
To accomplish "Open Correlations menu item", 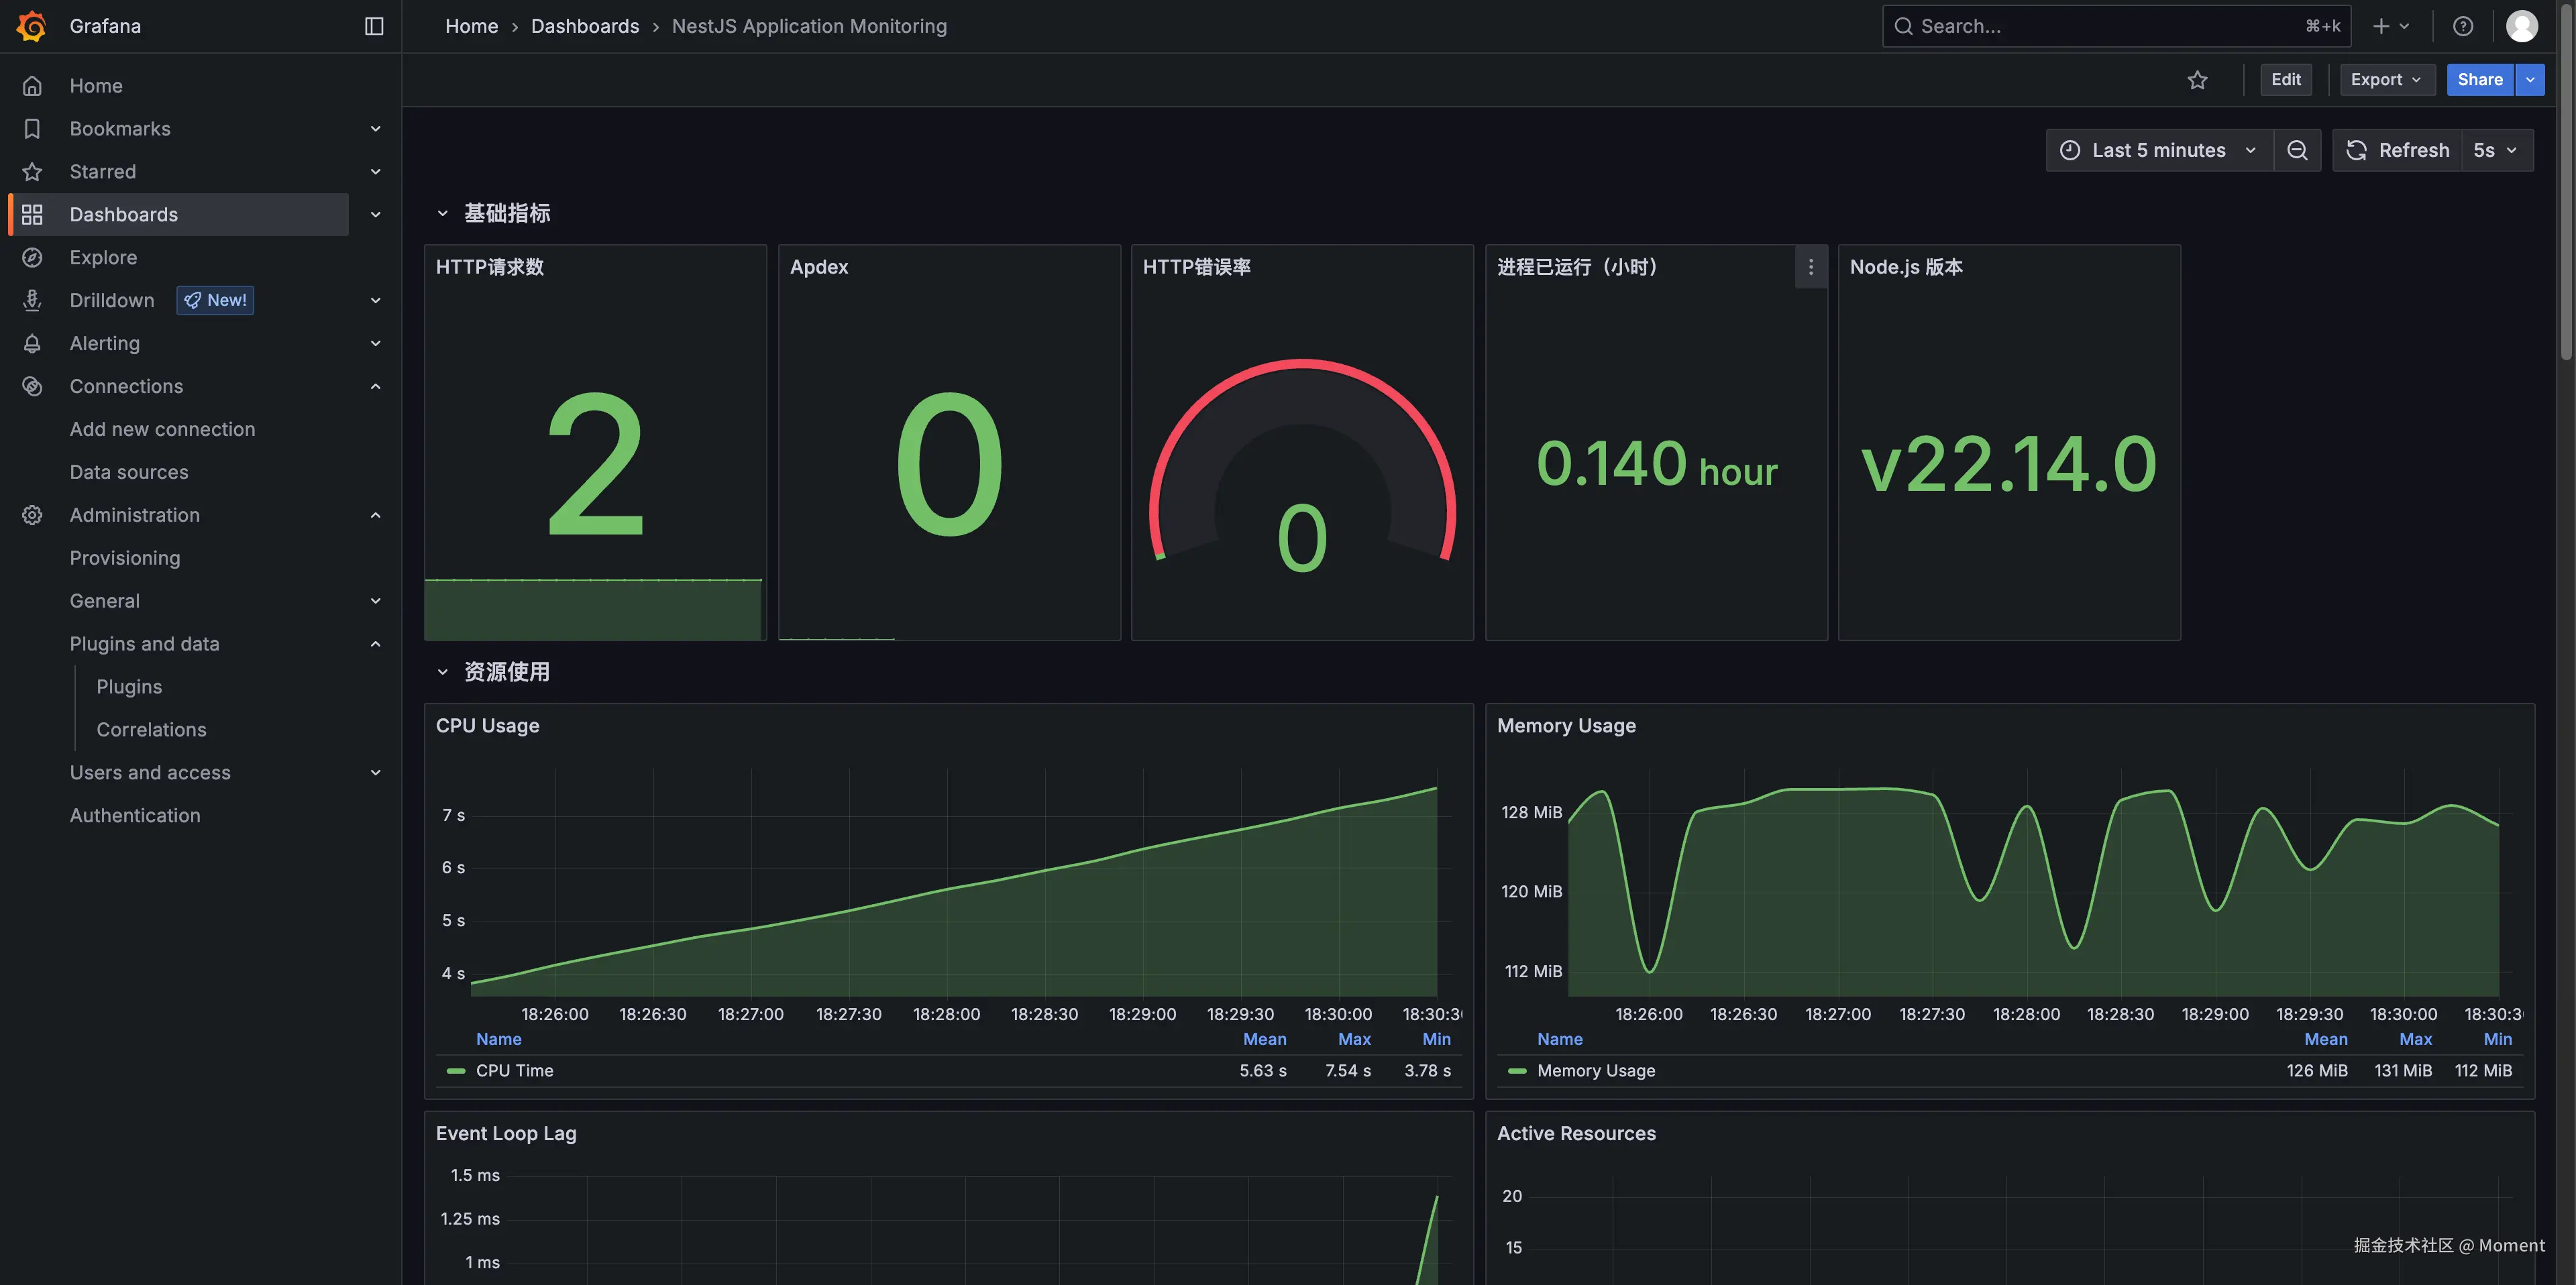I will pos(151,730).
